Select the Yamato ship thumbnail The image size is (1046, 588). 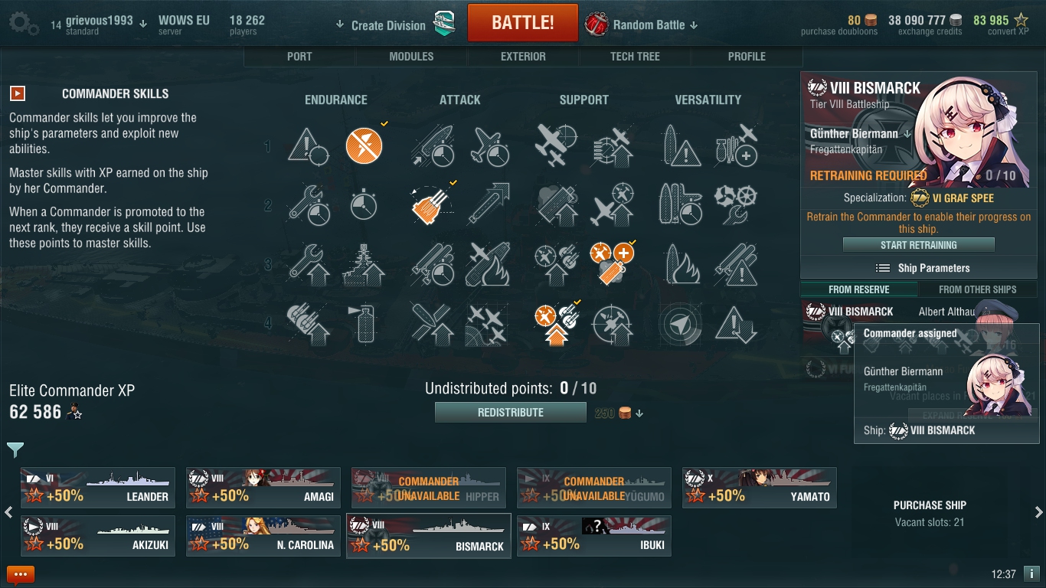coord(759,488)
